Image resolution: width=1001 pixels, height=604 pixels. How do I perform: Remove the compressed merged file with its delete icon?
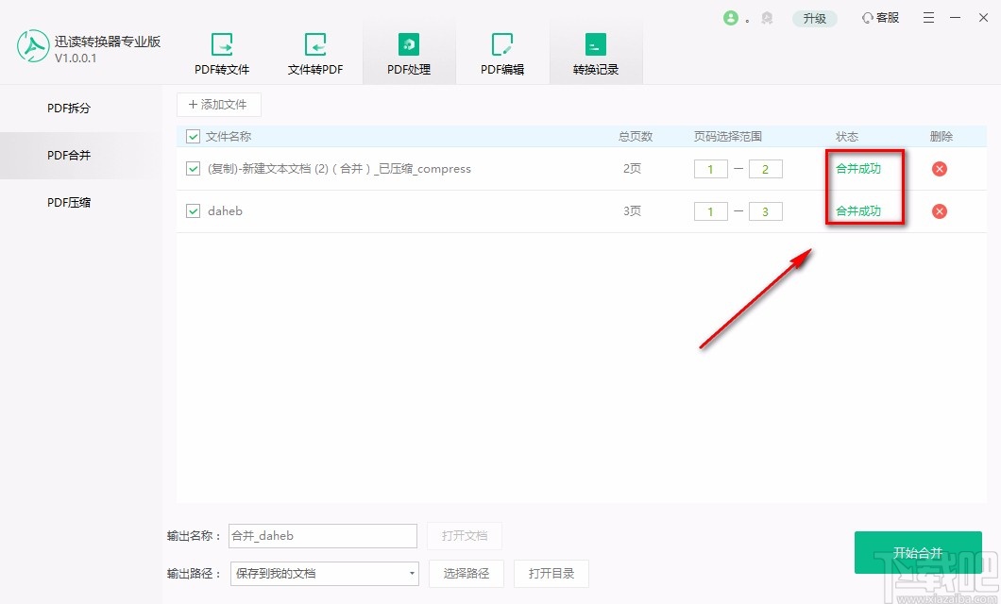coord(940,169)
